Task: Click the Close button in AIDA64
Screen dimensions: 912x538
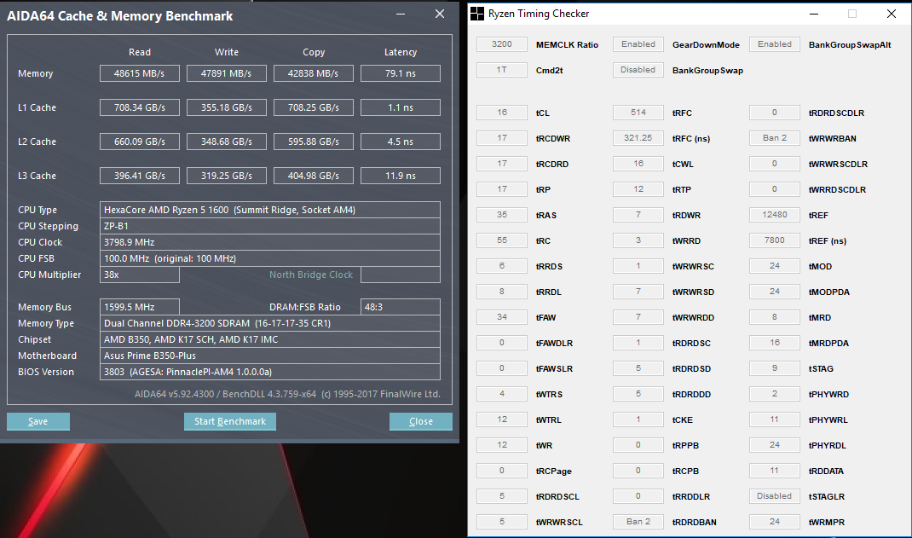Action: tap(420, 421)
